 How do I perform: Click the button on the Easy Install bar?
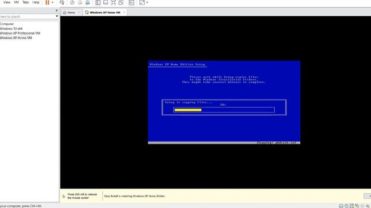pyautogui.click(x=368, y=196)
